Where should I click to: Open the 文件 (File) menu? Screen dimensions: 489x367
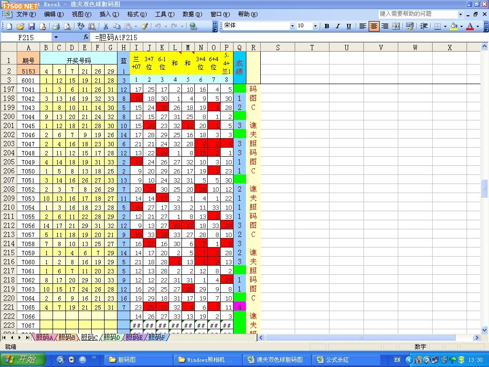pos(26,14)
